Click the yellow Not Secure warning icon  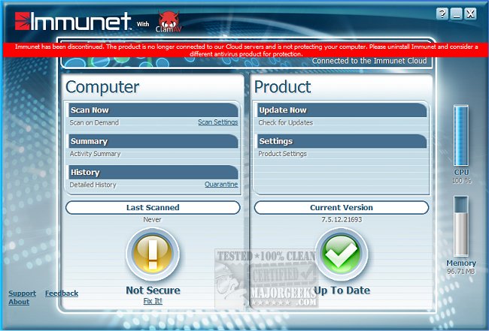[x=153, y=254]
